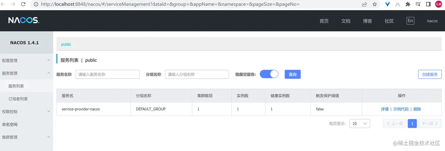Click the 上一页 pagination button

[395, 124]
